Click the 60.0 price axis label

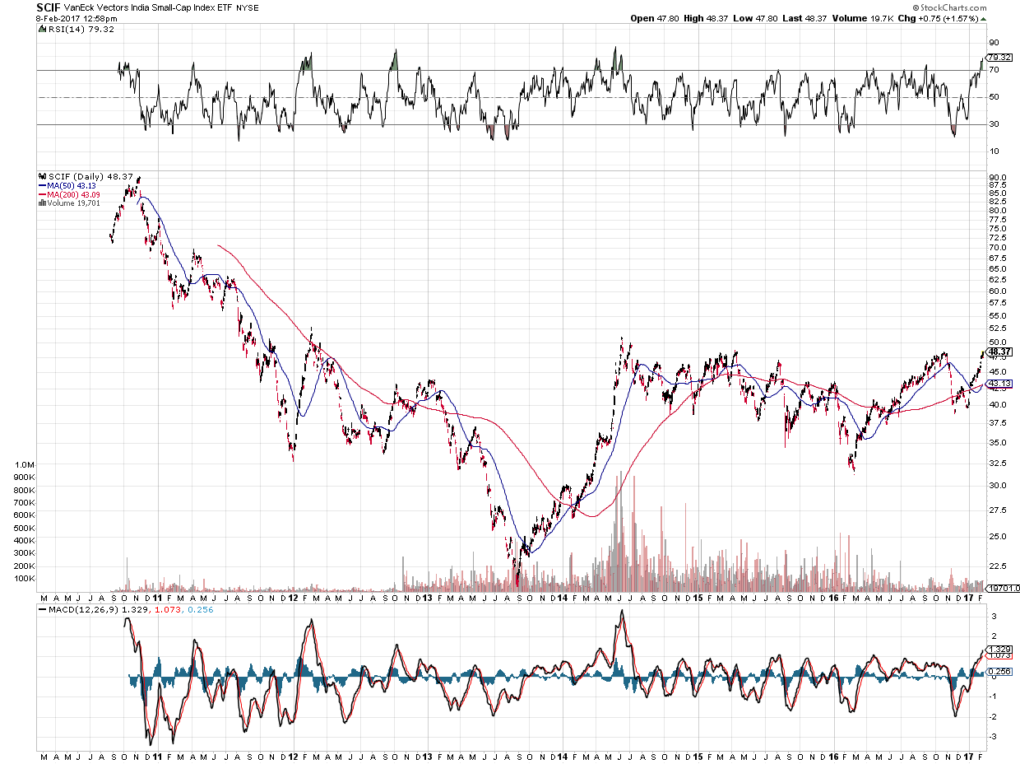click(x=997, y=291)
